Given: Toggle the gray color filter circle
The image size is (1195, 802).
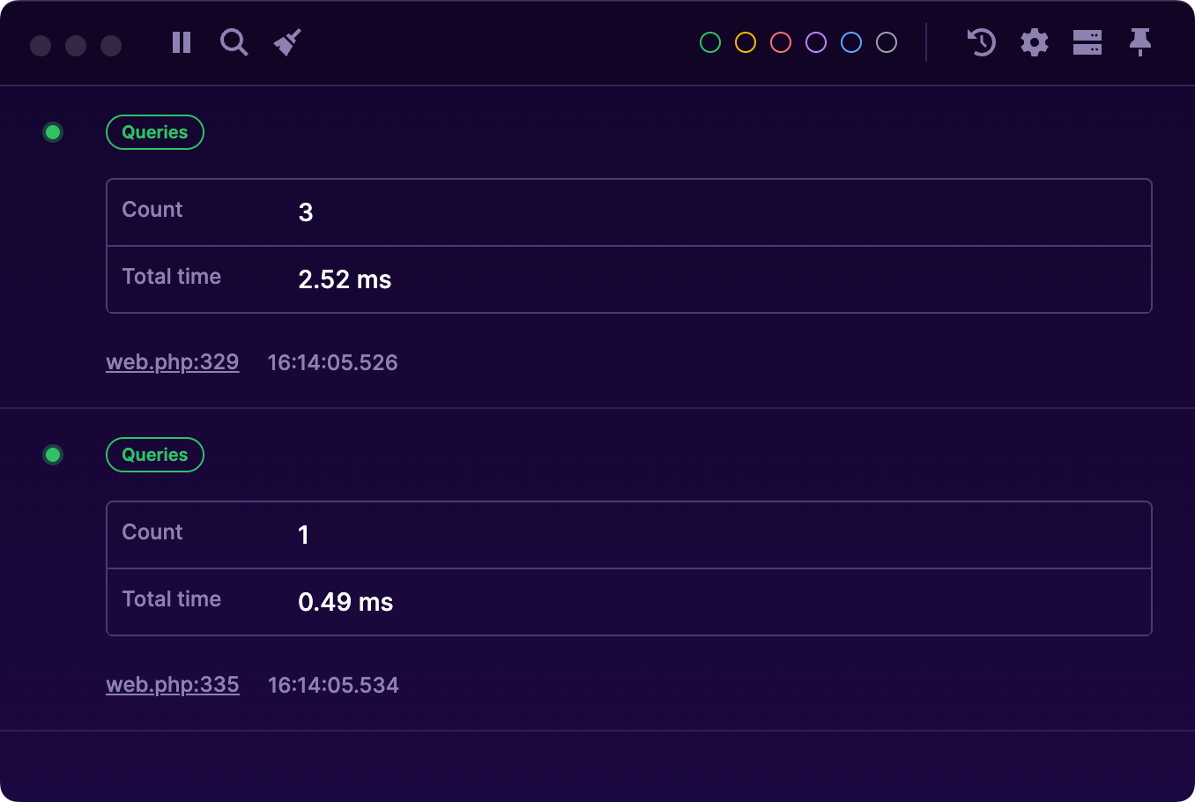Looking at the screenshot, I should pyautogui.click(x=886, y=41).
